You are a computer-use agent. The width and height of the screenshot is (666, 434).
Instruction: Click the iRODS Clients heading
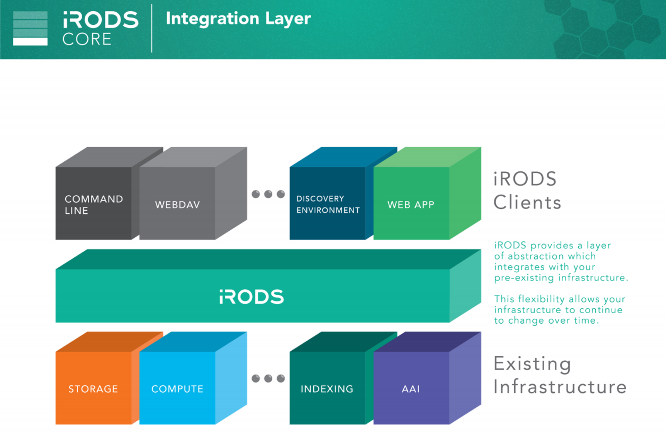tap(527, 191)
